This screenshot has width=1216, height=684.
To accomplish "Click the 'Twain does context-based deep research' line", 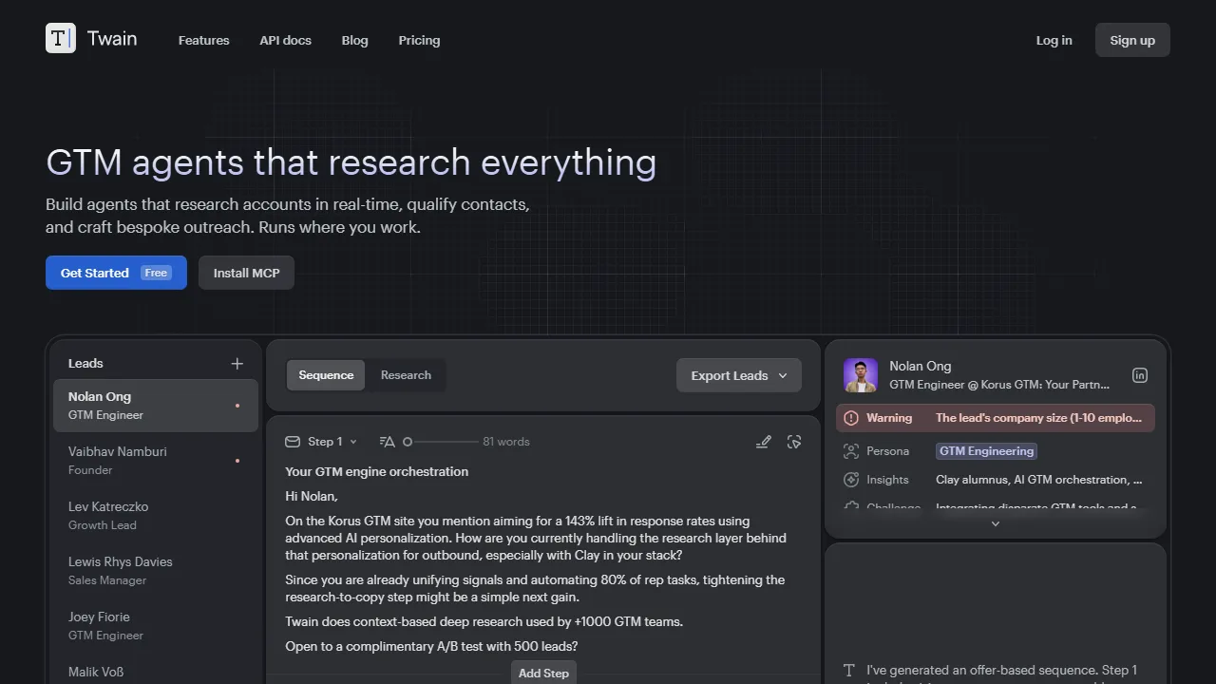I will (484, 622).
